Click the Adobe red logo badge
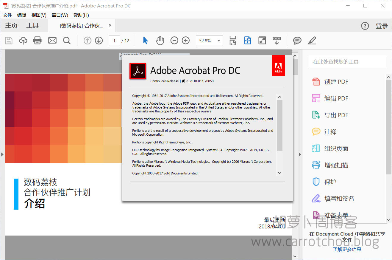The width and height of the screenshot is (392, 260). click(278, 65)
